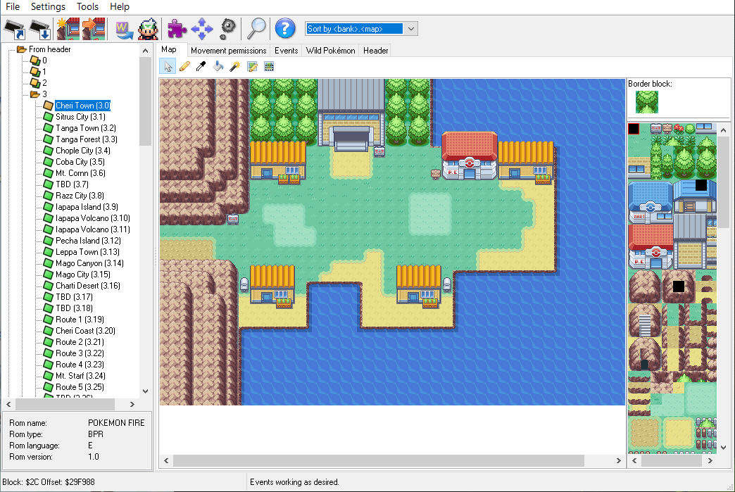
Task: Select Tanga Forest (3.3) map
Action: point(87,139)
